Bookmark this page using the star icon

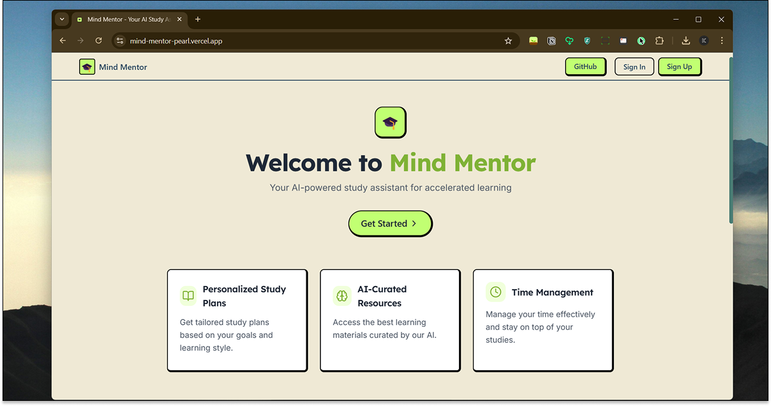pos(508,40)
